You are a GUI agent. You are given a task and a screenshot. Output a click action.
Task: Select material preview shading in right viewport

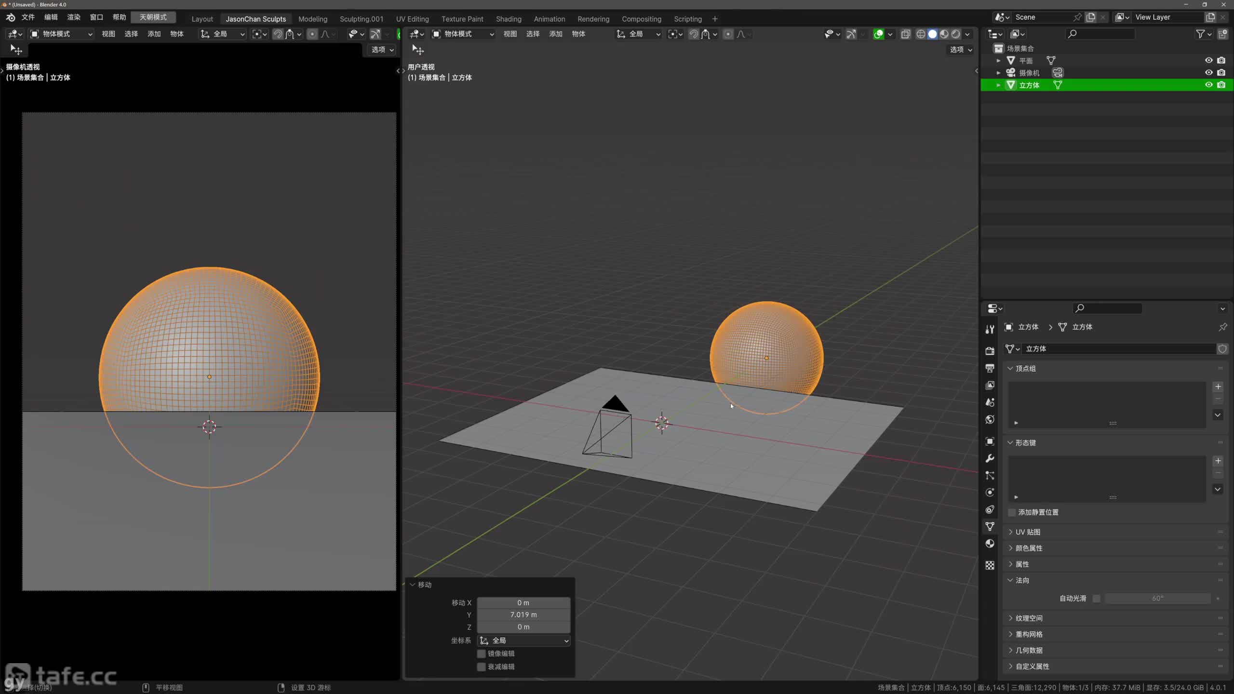pos(944,34)
